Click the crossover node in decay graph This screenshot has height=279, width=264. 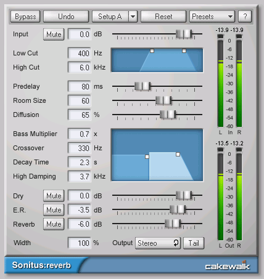147,157
